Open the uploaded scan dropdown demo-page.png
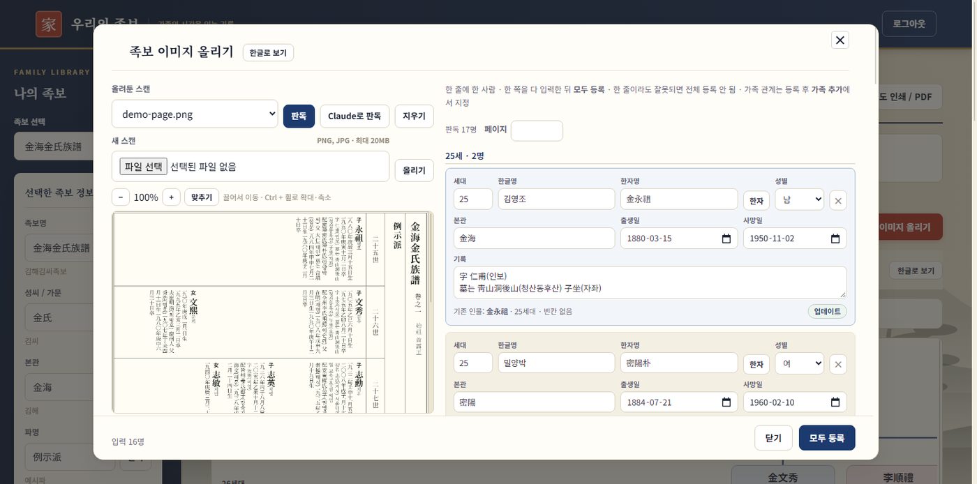The image size is (977, 484). 195,114
